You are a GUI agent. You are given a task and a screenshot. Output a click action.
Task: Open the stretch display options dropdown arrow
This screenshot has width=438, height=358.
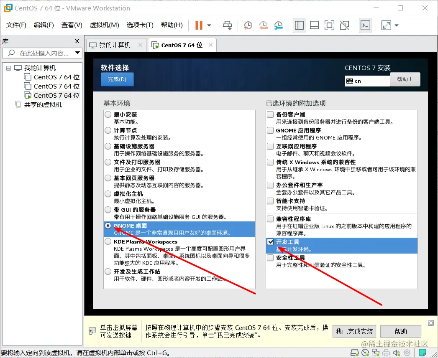[397, 25]
